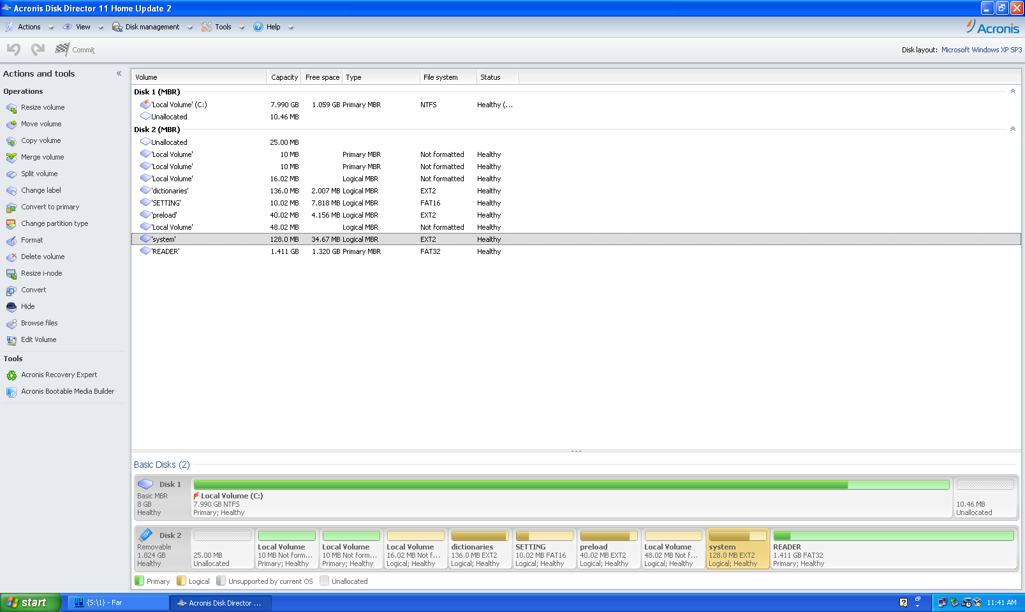Collapse the Disk 2 (MBR) group
This screenshot has height=612, width=1025.
point(1012,129)
